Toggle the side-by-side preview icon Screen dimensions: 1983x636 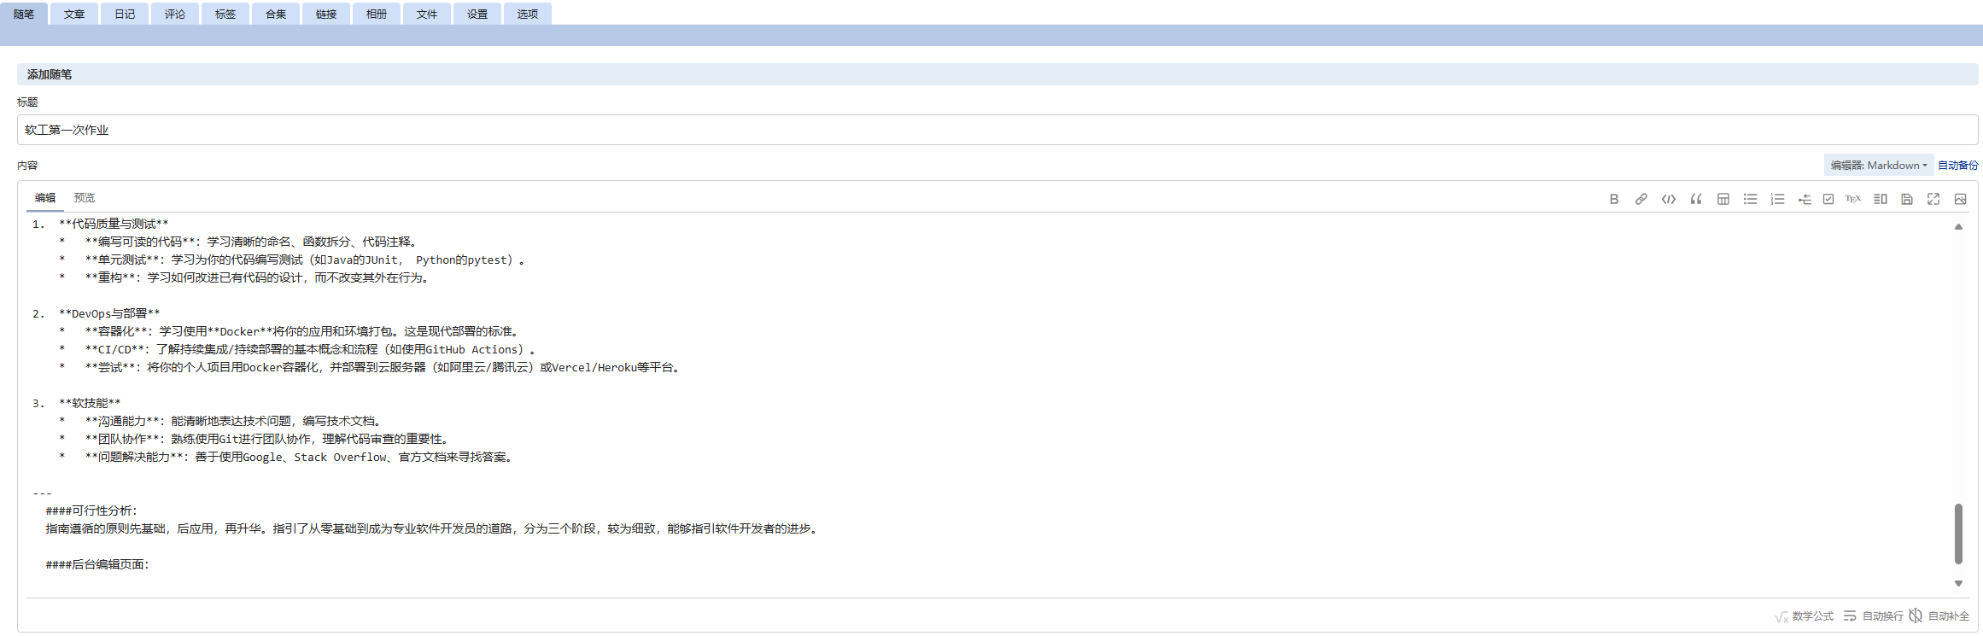pyautogui.click(x=1880, y=199)
